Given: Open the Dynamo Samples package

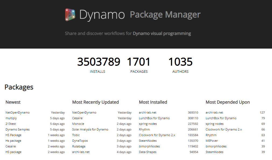Looking at the screenshot, I should 17,129.
